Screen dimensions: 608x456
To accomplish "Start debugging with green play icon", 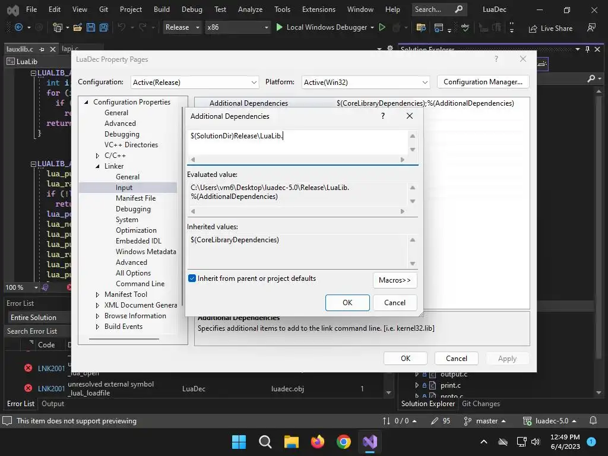I will pos(279,27).
